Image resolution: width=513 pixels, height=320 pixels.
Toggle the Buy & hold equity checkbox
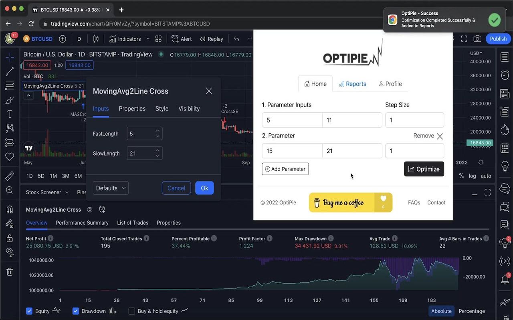[x=131, y=311]
